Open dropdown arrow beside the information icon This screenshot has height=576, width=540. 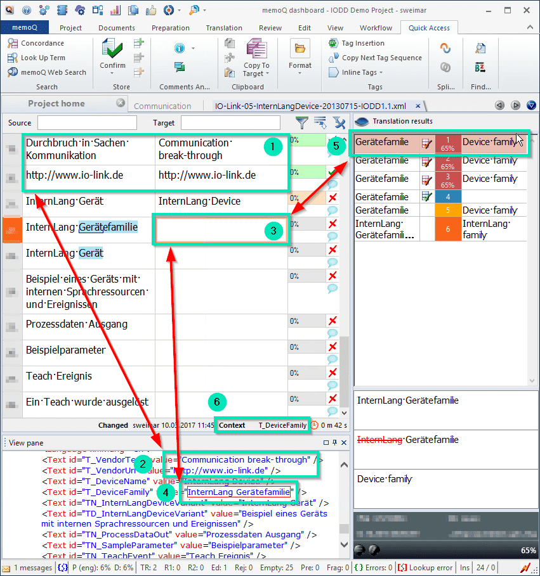pos(193,48)
